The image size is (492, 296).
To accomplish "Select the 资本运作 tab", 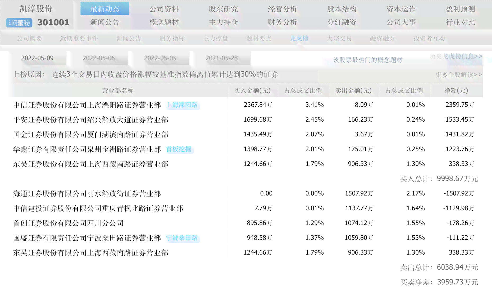I will coord(401,9).
